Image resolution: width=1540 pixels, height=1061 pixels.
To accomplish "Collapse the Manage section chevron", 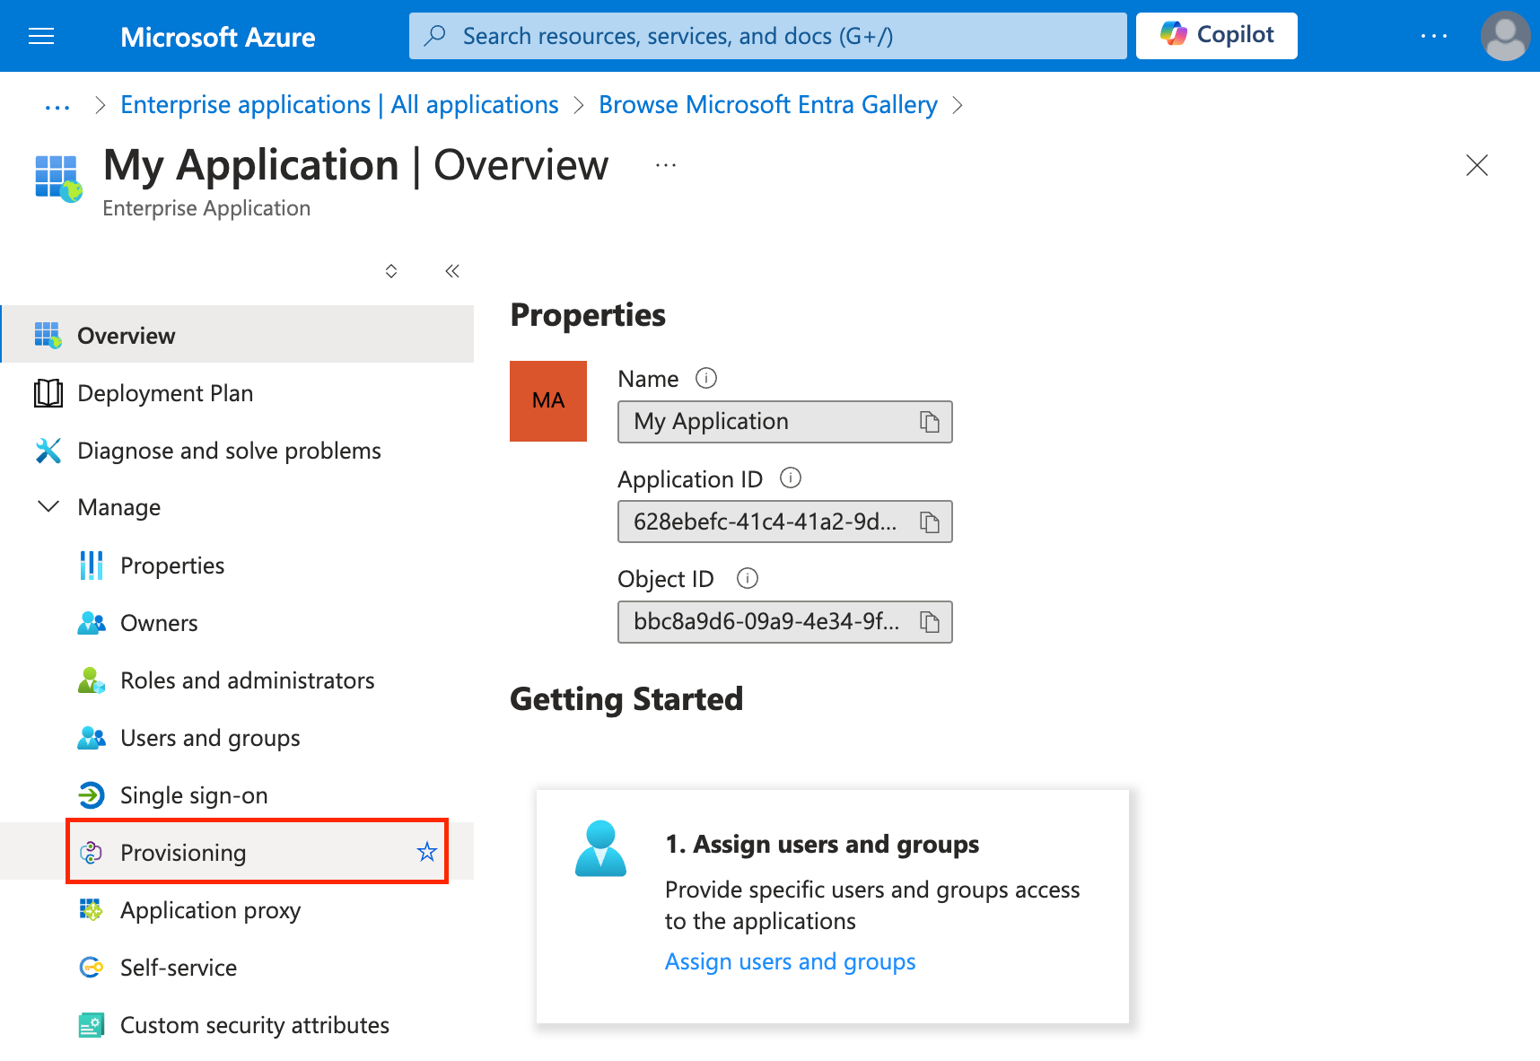I will (48, 507).
